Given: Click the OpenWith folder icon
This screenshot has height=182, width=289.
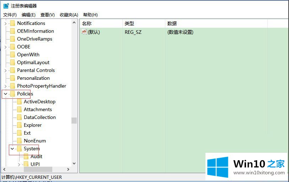Looking at the screenshot, I should [12, 54].
